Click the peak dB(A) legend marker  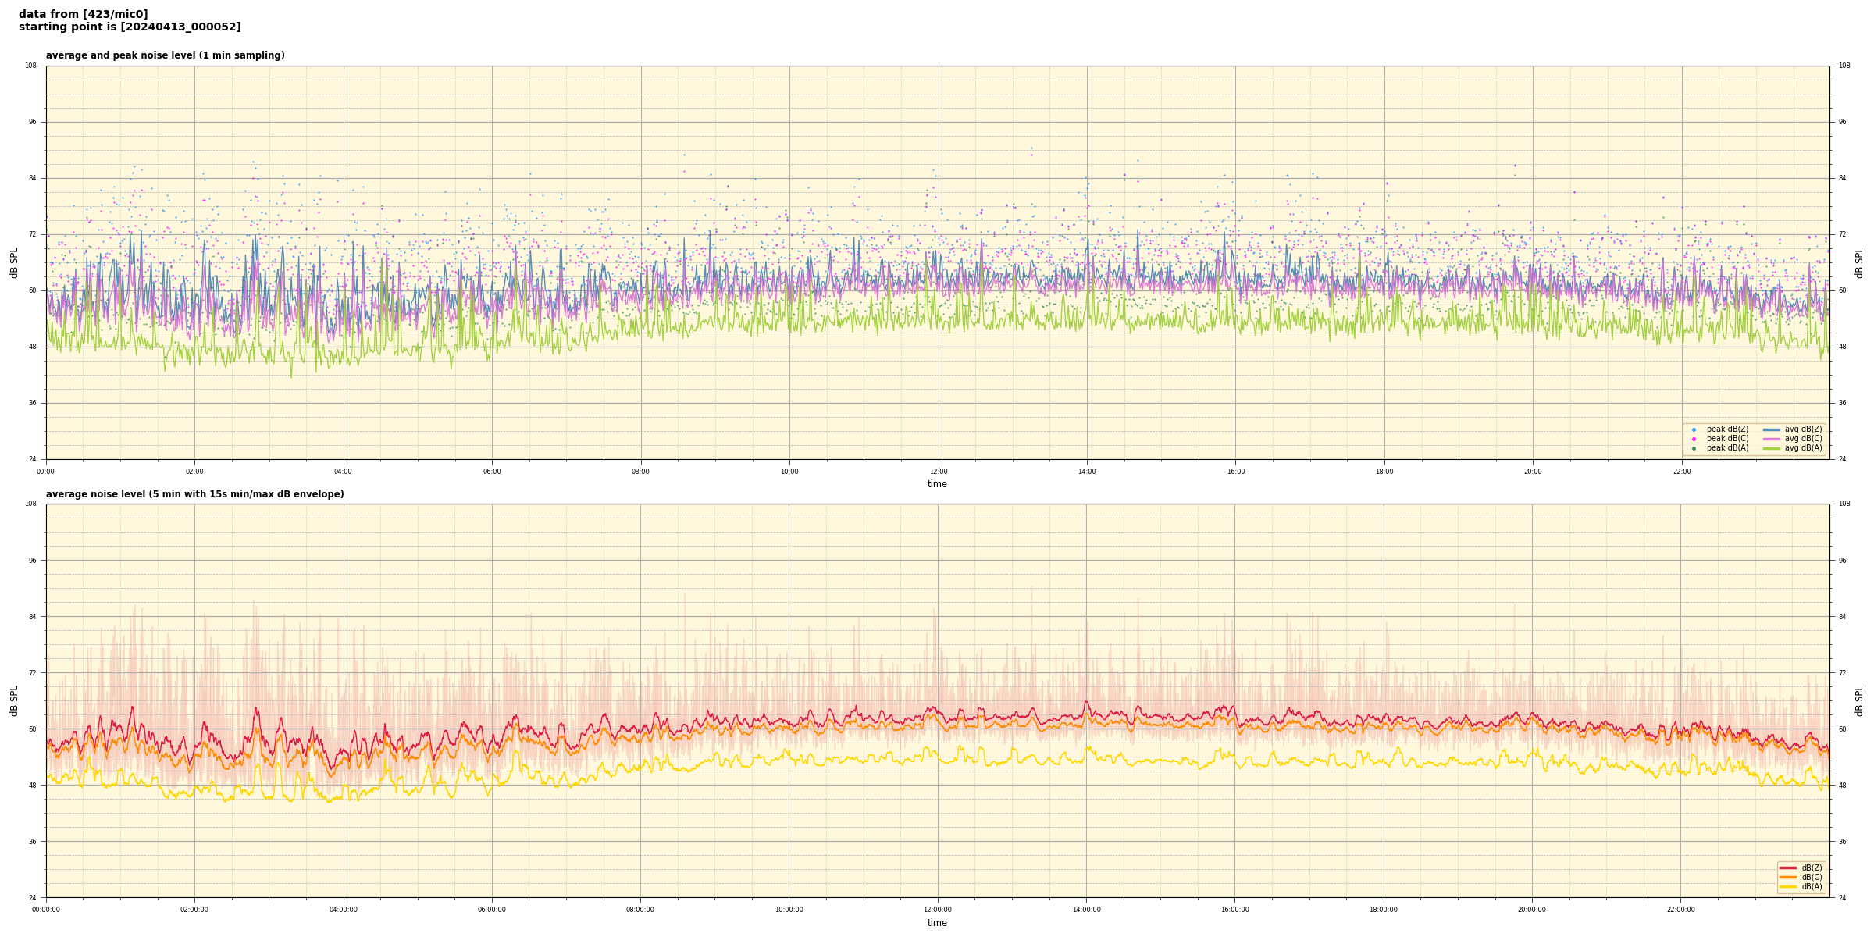1694,448
